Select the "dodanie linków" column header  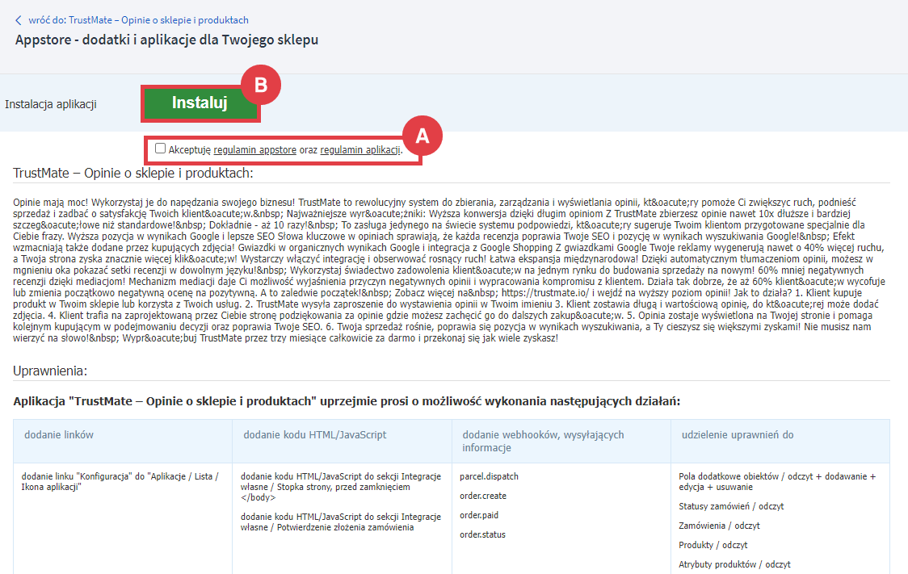[59, 435]
